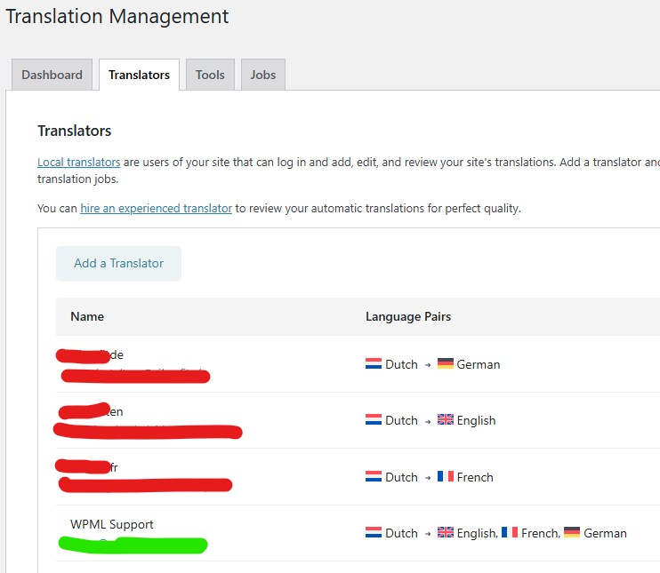This screenshot has height=573, width=660.
Task: Click the German flag in first row
Action: [446, 363]
